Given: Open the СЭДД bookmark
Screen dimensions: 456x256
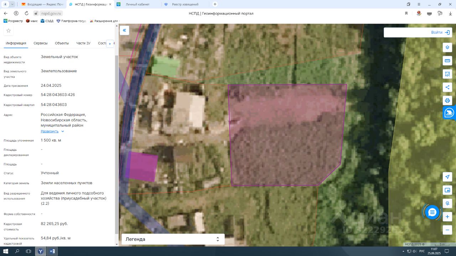Looking at the screenshot, I should click(x=47, y=21).
